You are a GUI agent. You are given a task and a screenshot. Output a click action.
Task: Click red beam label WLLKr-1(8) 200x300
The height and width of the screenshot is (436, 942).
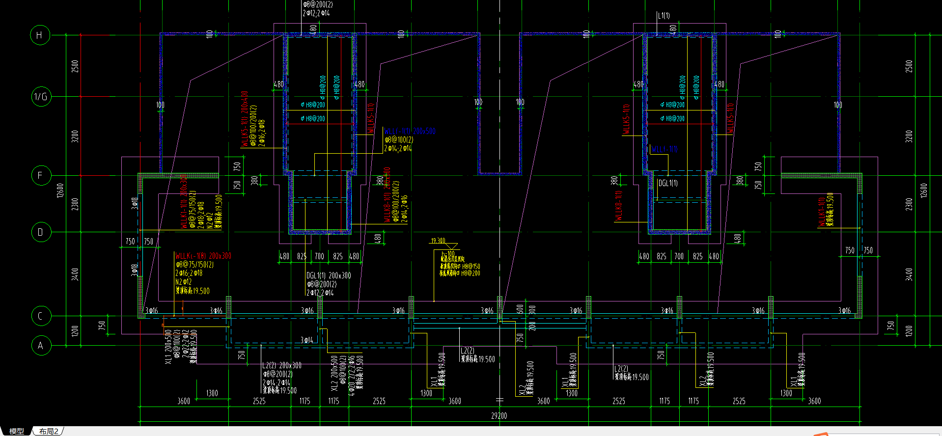point(203,256)
